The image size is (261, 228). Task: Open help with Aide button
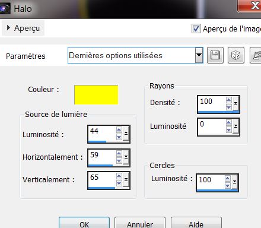pyautogui.click(x=196, y=224)
